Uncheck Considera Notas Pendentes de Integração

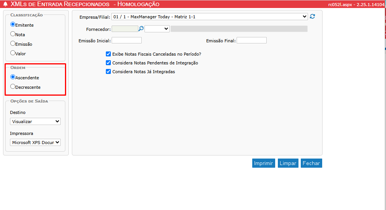tap(109, 63)
